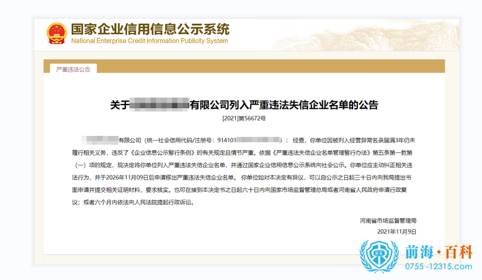Click the credit code text 914101
Image resolution: width=482 pixels, height=280 pixels.
(x=227, y=141)
